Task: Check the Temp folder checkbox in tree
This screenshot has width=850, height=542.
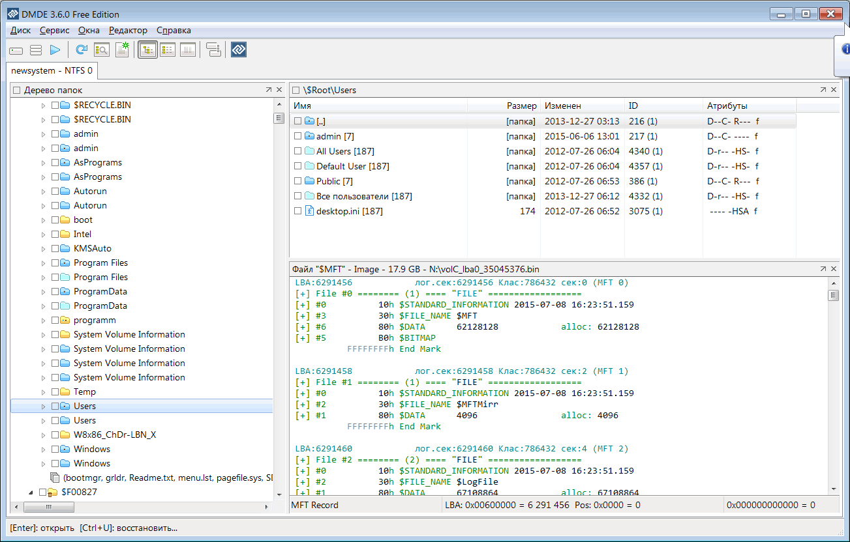Action: pyautogui.click(x=55, y=392)
